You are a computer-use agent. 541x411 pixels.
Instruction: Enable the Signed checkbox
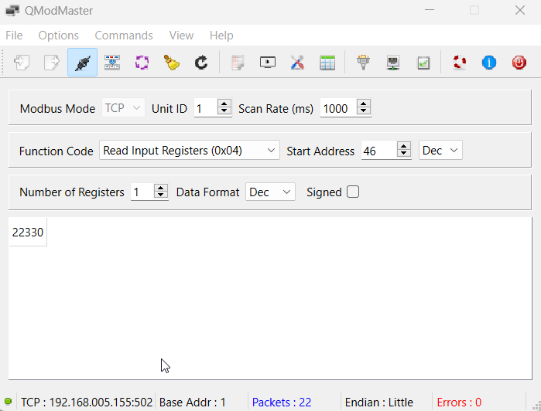coord(353,192)
